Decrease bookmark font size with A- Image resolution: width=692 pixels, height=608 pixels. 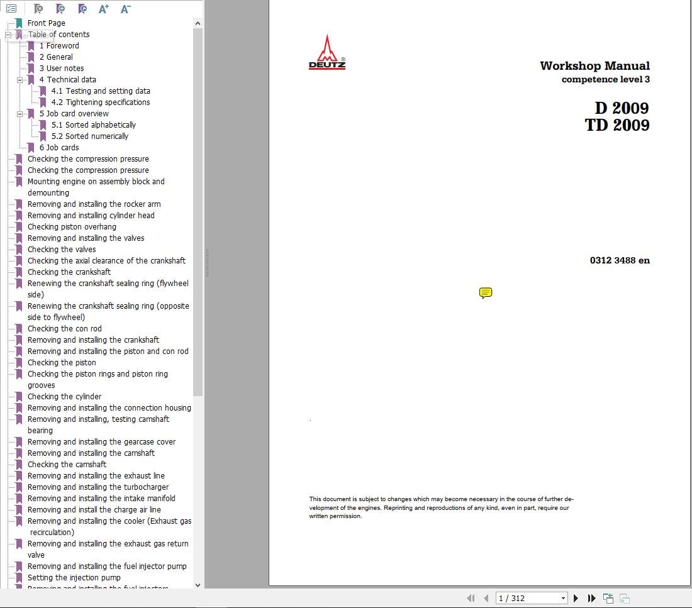tap(126, 8)
